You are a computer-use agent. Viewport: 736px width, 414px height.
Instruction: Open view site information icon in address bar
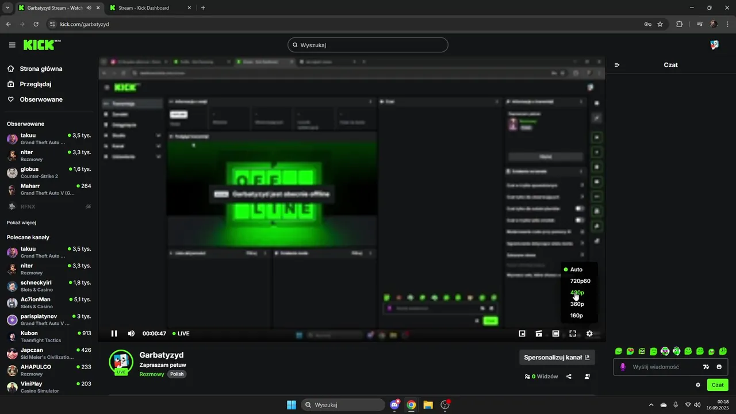tap(52, 24)
